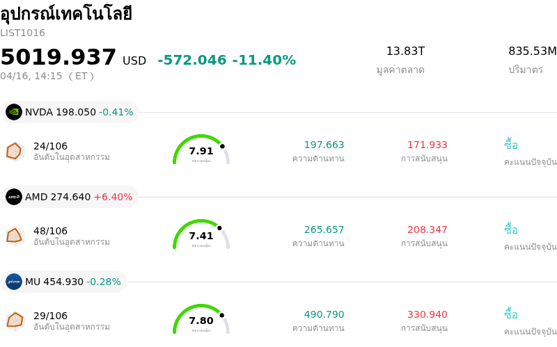Open the MU 454.930 stock chip
557x347 pixels.
[x=64, y=282]
